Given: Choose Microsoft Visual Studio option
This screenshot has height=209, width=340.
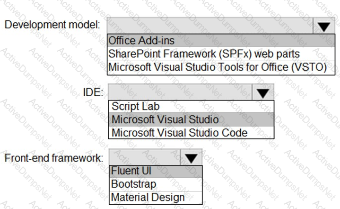Looking at the screenshot, I should pyautogui.click(x=165, y=119).
